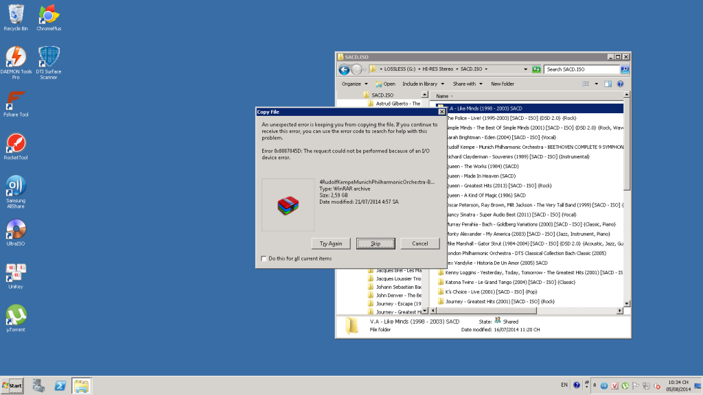This screenshot has height=395, width=703.
Task: Toggle the Explorer preview pane
Action: pyautogui.click(x=608, y=84)
